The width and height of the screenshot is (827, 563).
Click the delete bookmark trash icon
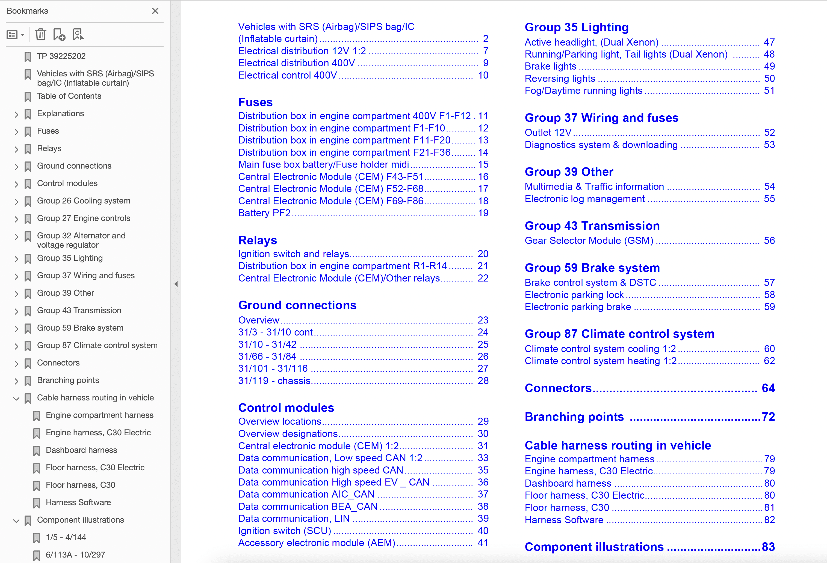41,35
